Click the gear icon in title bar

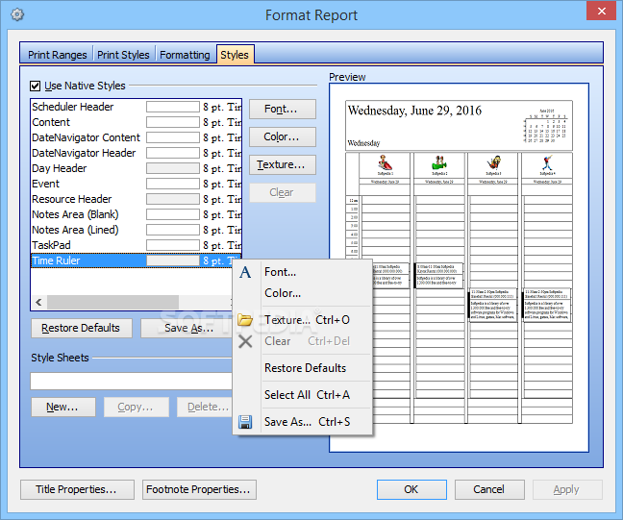click(17, 14)
